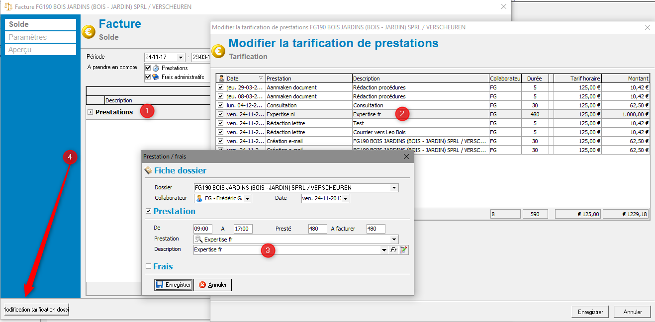The image size is (655, 322).
Task: Click Annuler in the tarification window
Action: [632, 312]
